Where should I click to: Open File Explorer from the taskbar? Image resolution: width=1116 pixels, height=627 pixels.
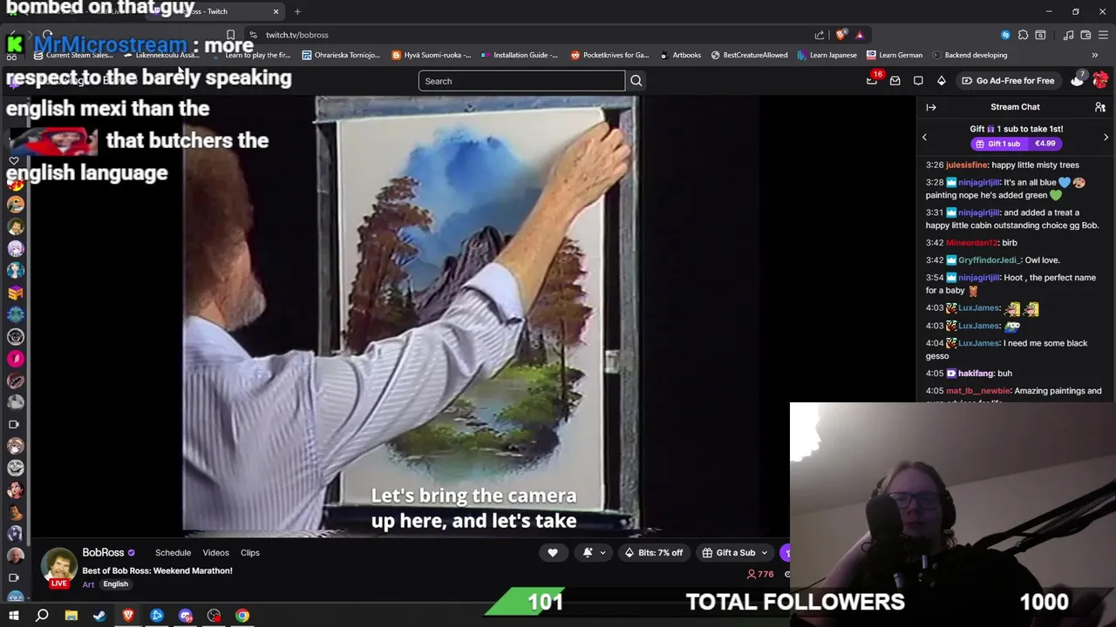click(71, 616)
